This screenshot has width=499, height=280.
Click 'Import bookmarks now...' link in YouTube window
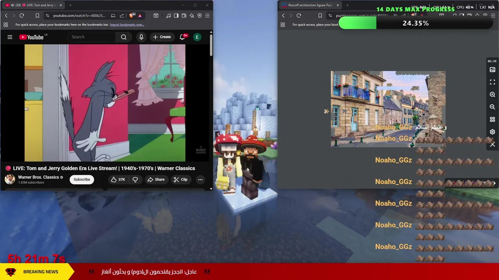(x=127, y=24)
